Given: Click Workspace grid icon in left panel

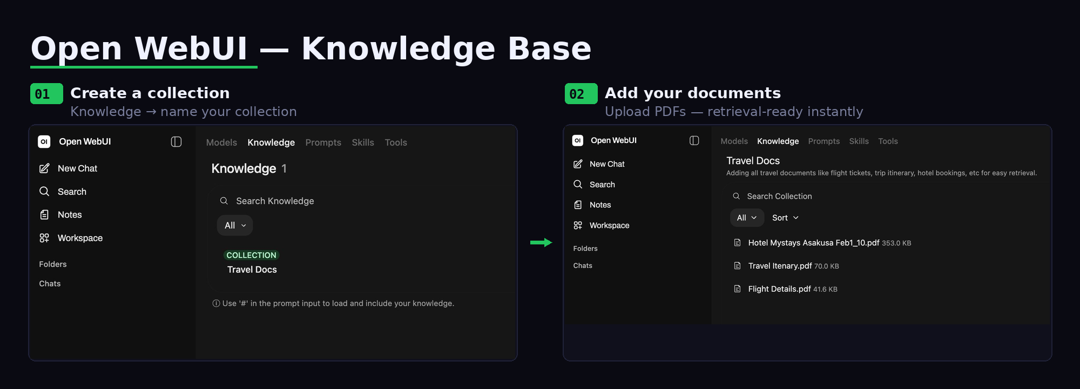Looking at the screenshot, I should tap(44, 238).
